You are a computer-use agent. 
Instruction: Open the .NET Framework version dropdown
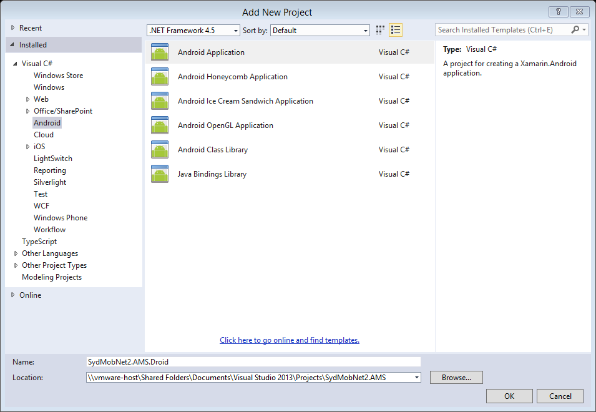234,29
